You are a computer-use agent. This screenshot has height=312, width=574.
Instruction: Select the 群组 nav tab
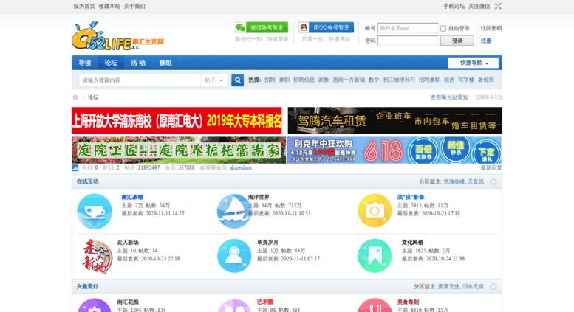[165, 63]
